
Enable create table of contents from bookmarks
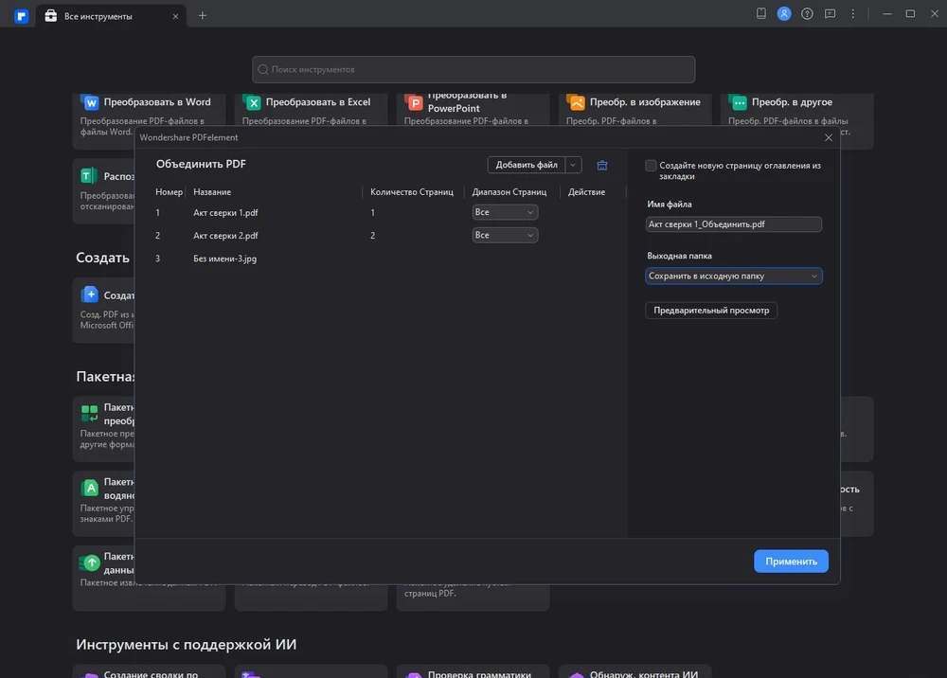coord(651,166)
